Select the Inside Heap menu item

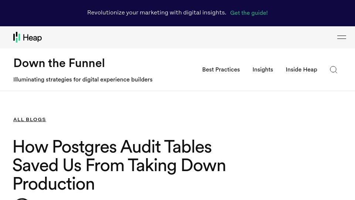pos(301,70)
